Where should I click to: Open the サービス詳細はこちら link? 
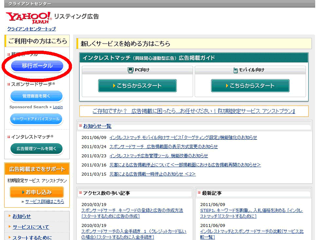pos(44,202)
